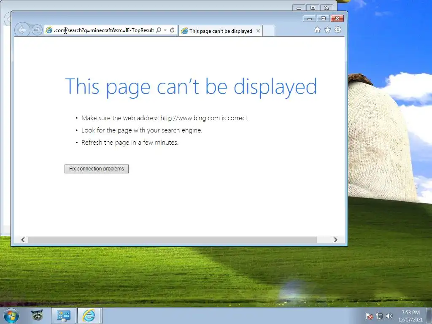Click the Internet Explorer page icon in address bar
Image resolution: width=432 pixels, height=324 pixels.
click(x=49, y=30)
